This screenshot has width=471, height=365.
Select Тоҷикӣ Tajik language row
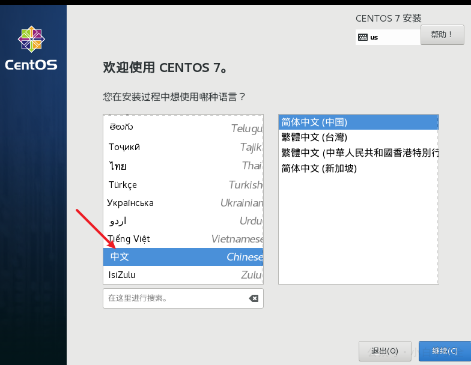click(x=183, y=147)
